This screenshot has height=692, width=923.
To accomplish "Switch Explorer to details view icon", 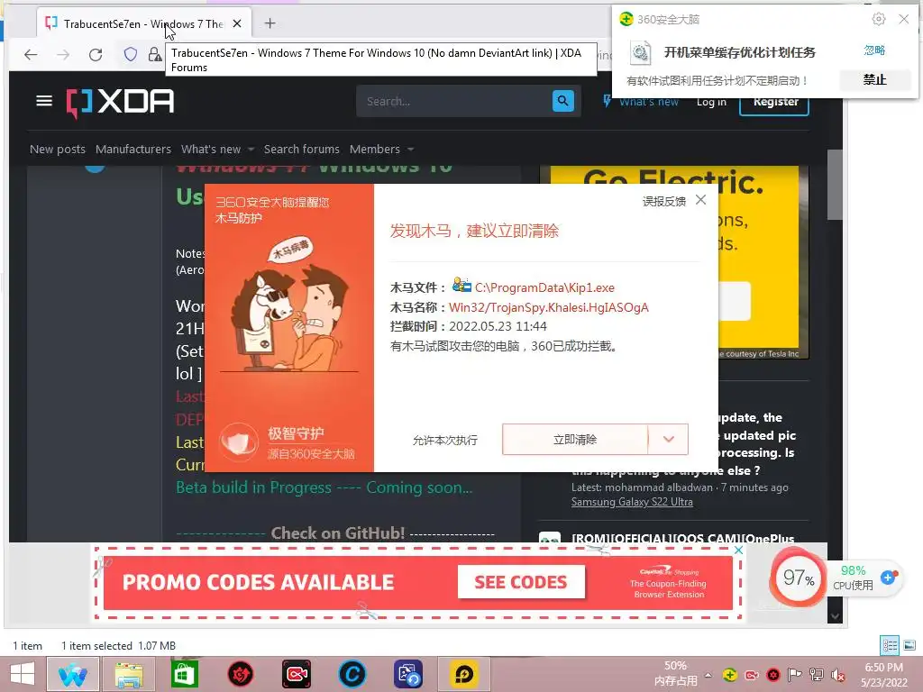I will click(x=890, y=645).
